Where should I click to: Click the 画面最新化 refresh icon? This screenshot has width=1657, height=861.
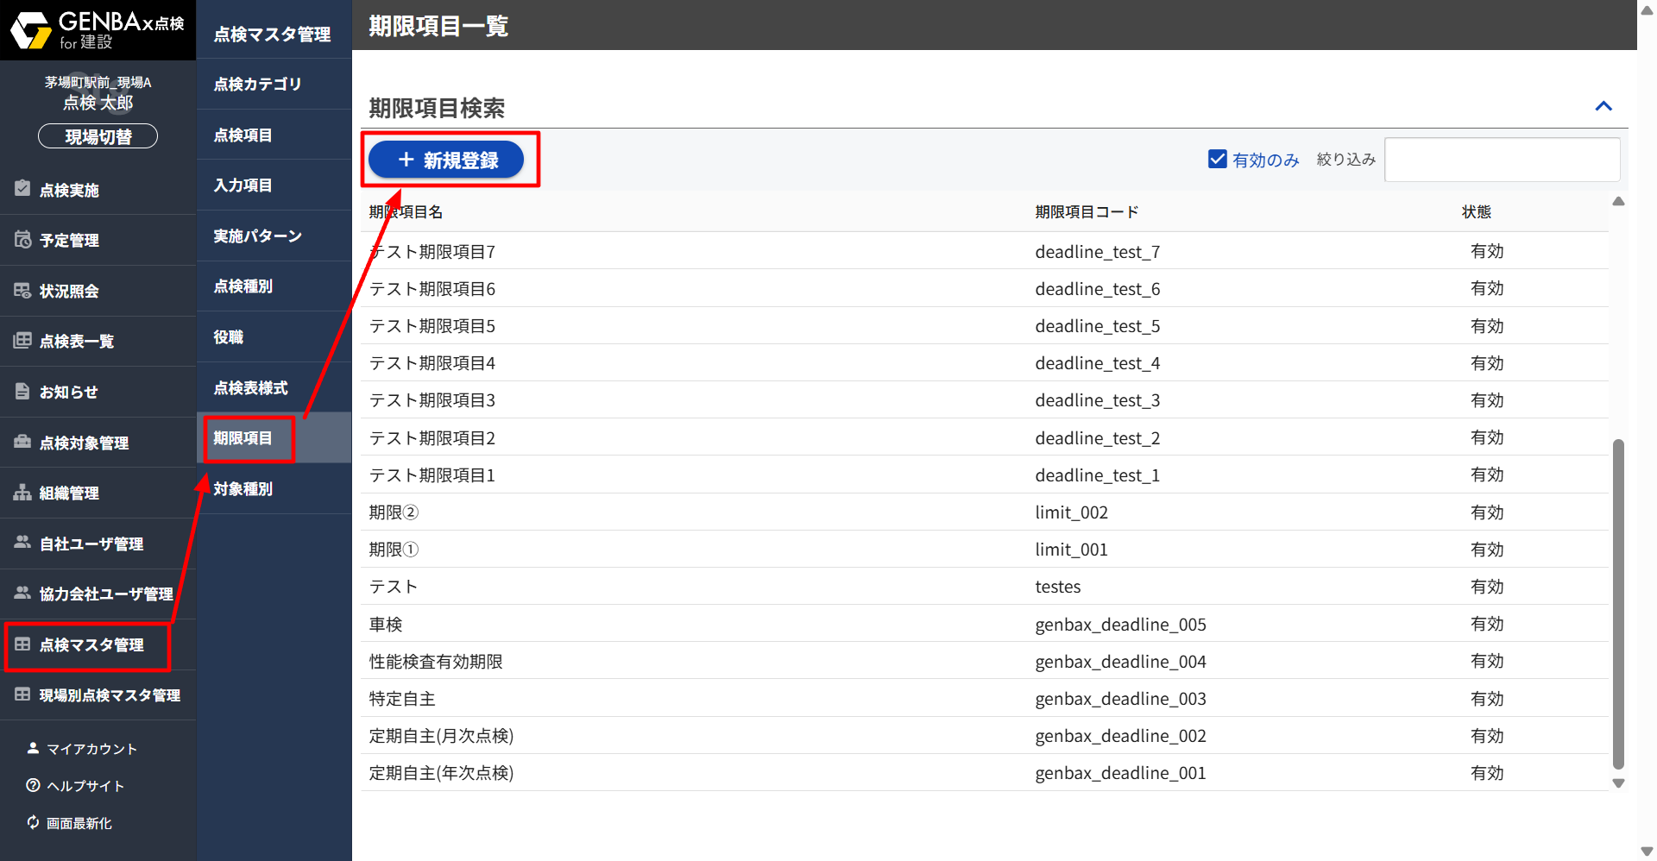click(x=33, y=822)
